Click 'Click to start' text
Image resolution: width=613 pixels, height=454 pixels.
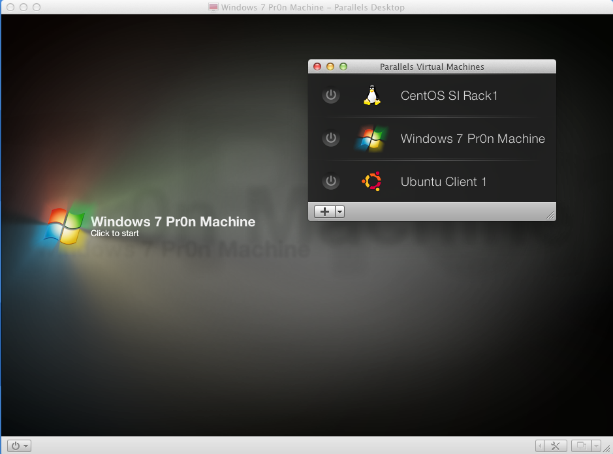click(x=114, y=234)
